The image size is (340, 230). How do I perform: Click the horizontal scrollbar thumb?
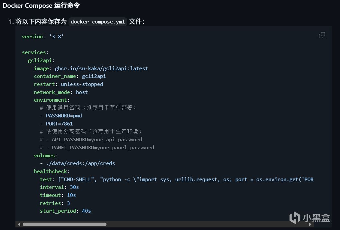pos(64,224)
